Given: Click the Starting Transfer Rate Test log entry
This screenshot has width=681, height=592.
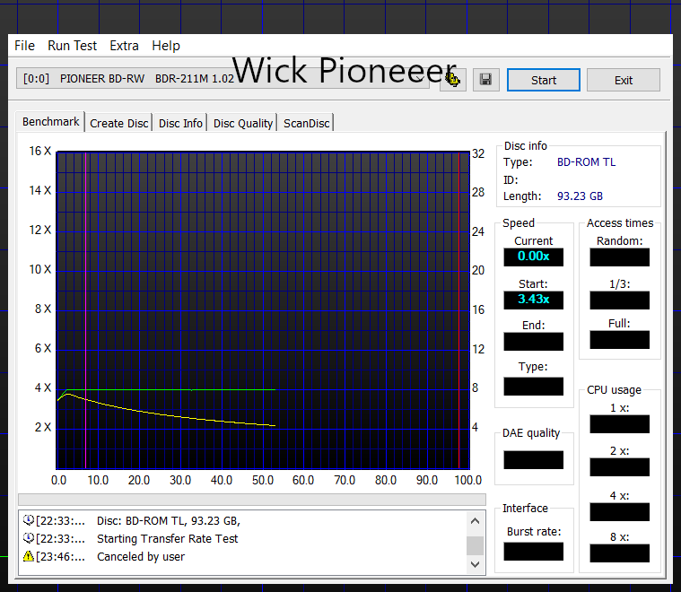Looking at the screenshot, I should [167, 538].
